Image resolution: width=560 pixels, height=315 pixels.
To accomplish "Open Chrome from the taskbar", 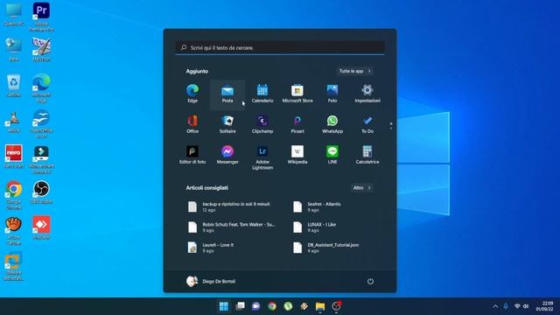I will [272, 306].
